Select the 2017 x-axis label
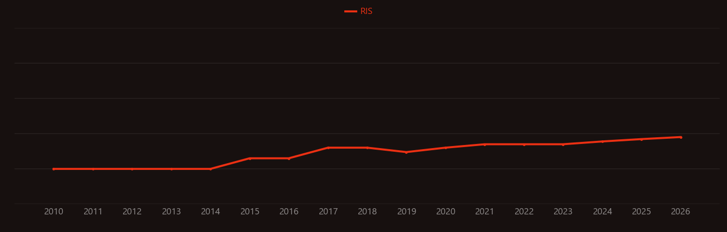The width and height of the screenshot is (727, 232). coord(328,212)
